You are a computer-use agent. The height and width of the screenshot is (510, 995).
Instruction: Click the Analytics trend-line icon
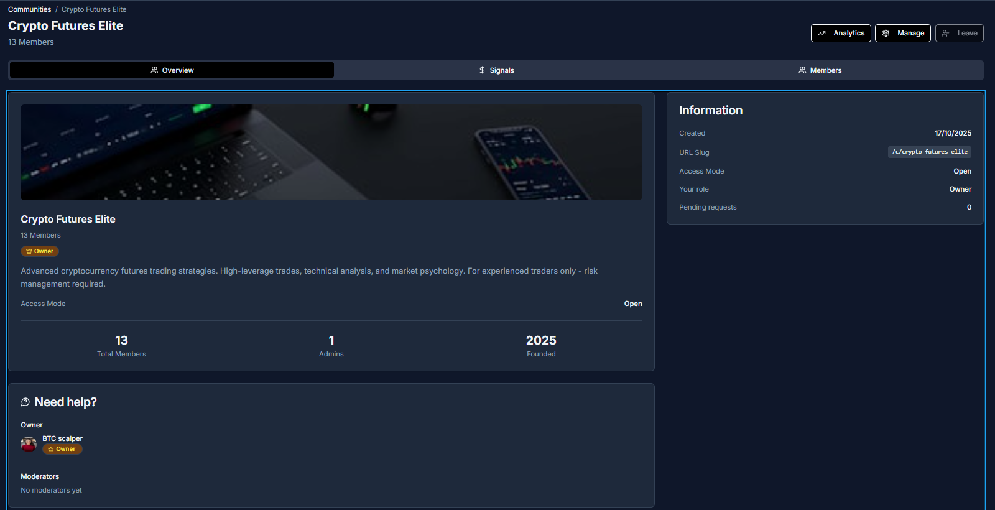(x=822, y=33)
